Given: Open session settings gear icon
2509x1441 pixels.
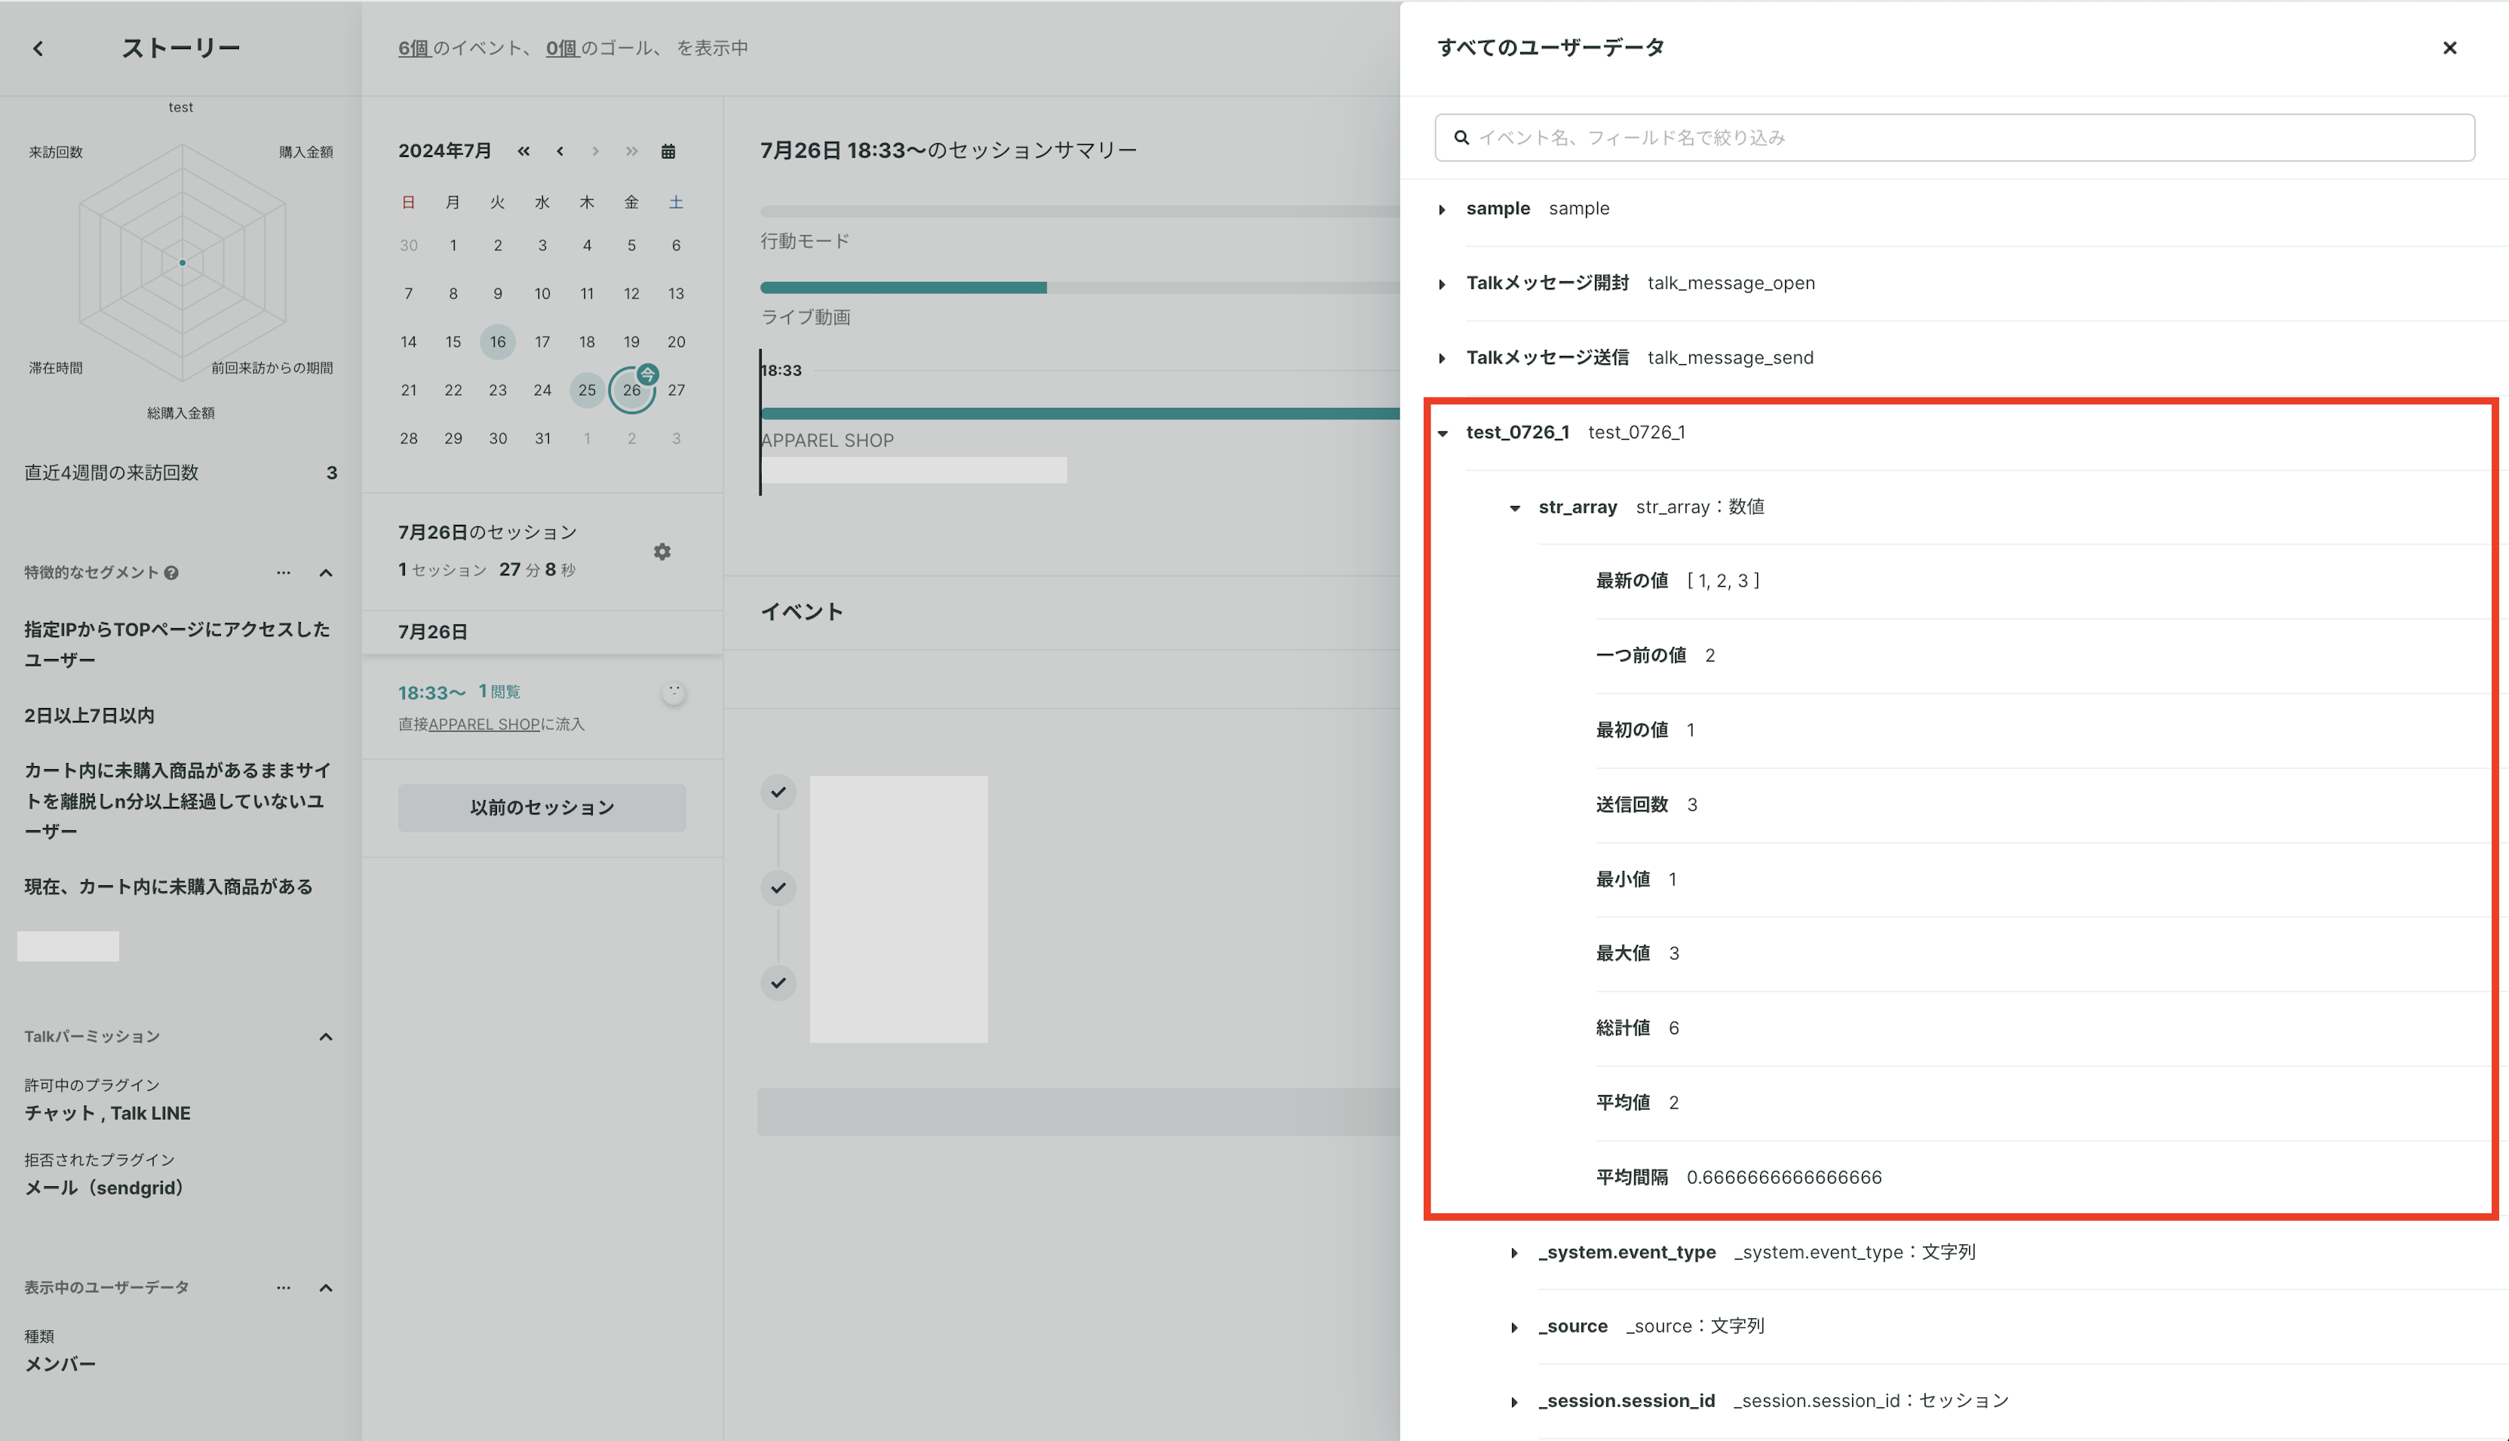Looking at the screenshot, I should pyautogui.click(x=662, y=551).
